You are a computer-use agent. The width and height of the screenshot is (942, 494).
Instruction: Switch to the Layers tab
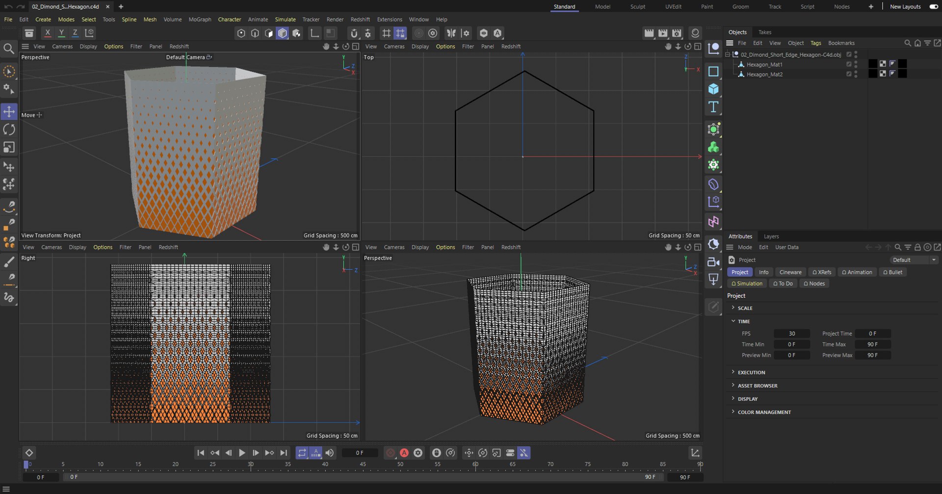pos(771,236)
